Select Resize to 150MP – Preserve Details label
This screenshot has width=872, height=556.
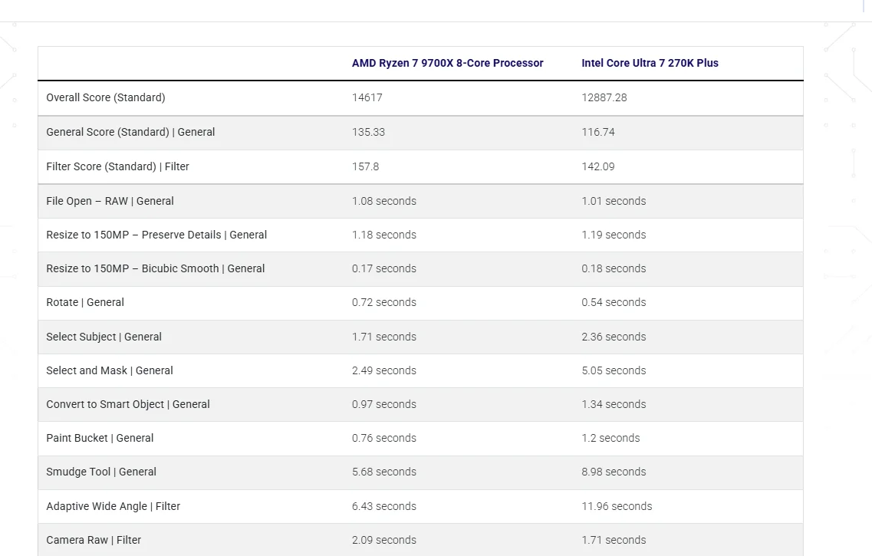tap(156, 235)
